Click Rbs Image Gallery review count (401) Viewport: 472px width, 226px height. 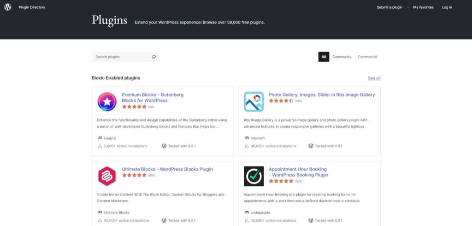(x=299, y=101)
